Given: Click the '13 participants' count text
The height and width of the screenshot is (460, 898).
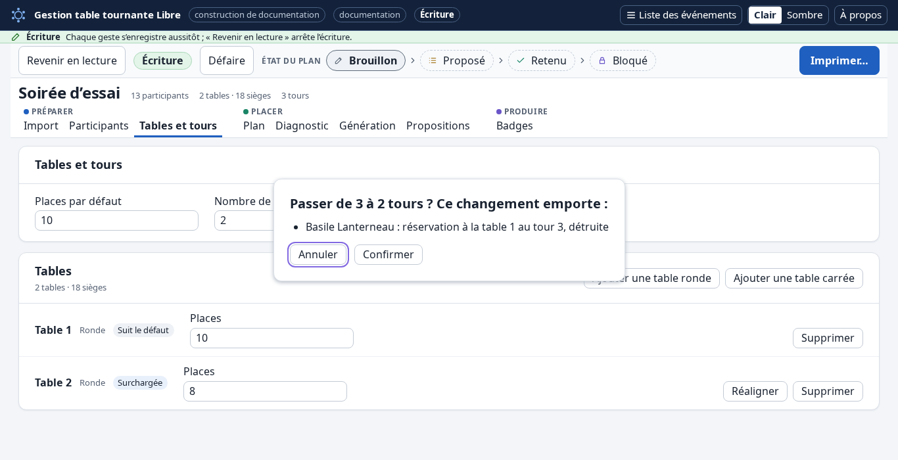Looking at the screenshot, I should click(x=160, y=95).
